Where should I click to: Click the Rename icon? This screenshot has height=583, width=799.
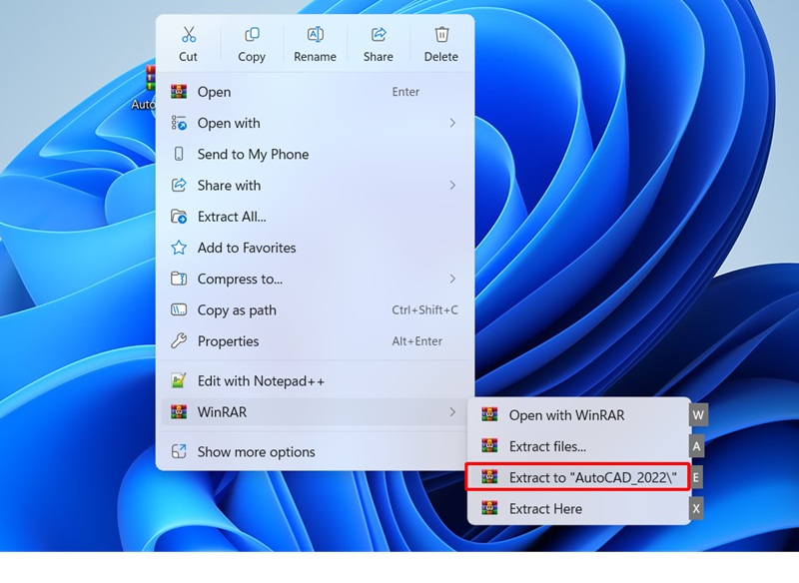[x=315, y=36]
